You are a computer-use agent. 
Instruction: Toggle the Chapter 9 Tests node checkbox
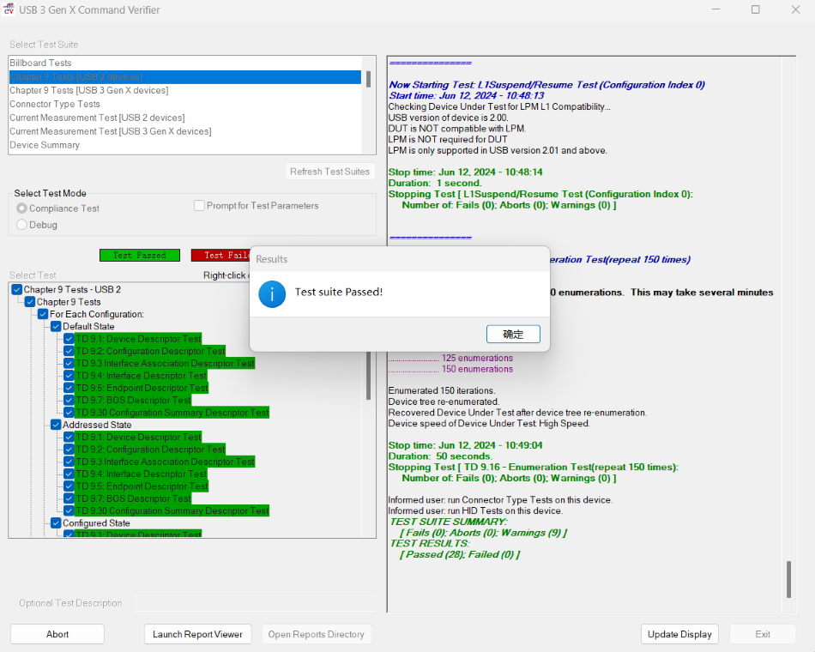[30, 302]
